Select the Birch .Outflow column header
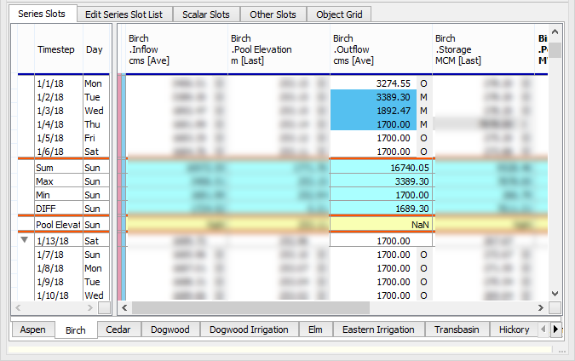The image size is (575, 361). click(381, 49)
